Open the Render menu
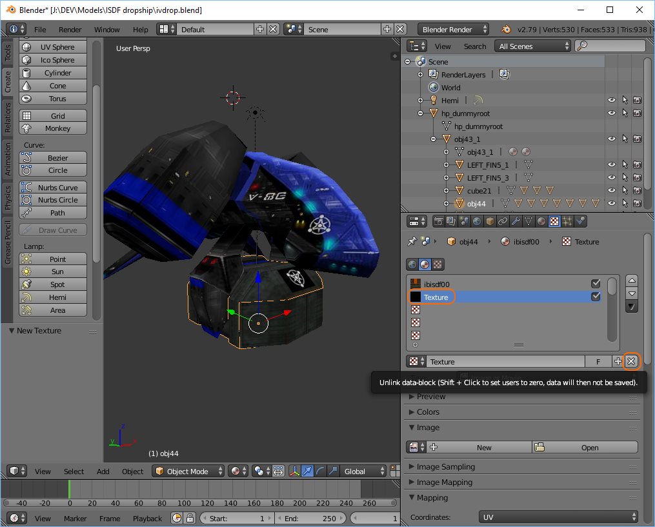The width and height of the screenshot is (655, 527). [70, 30]
